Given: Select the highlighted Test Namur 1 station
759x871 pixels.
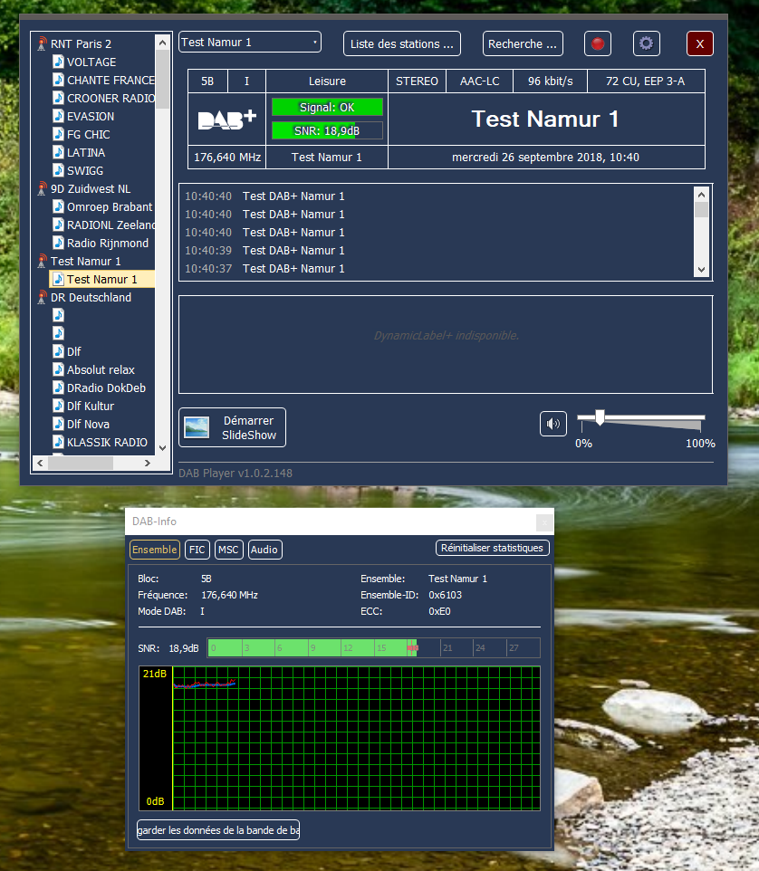Looking at the screenshot, I should point(102,279).
